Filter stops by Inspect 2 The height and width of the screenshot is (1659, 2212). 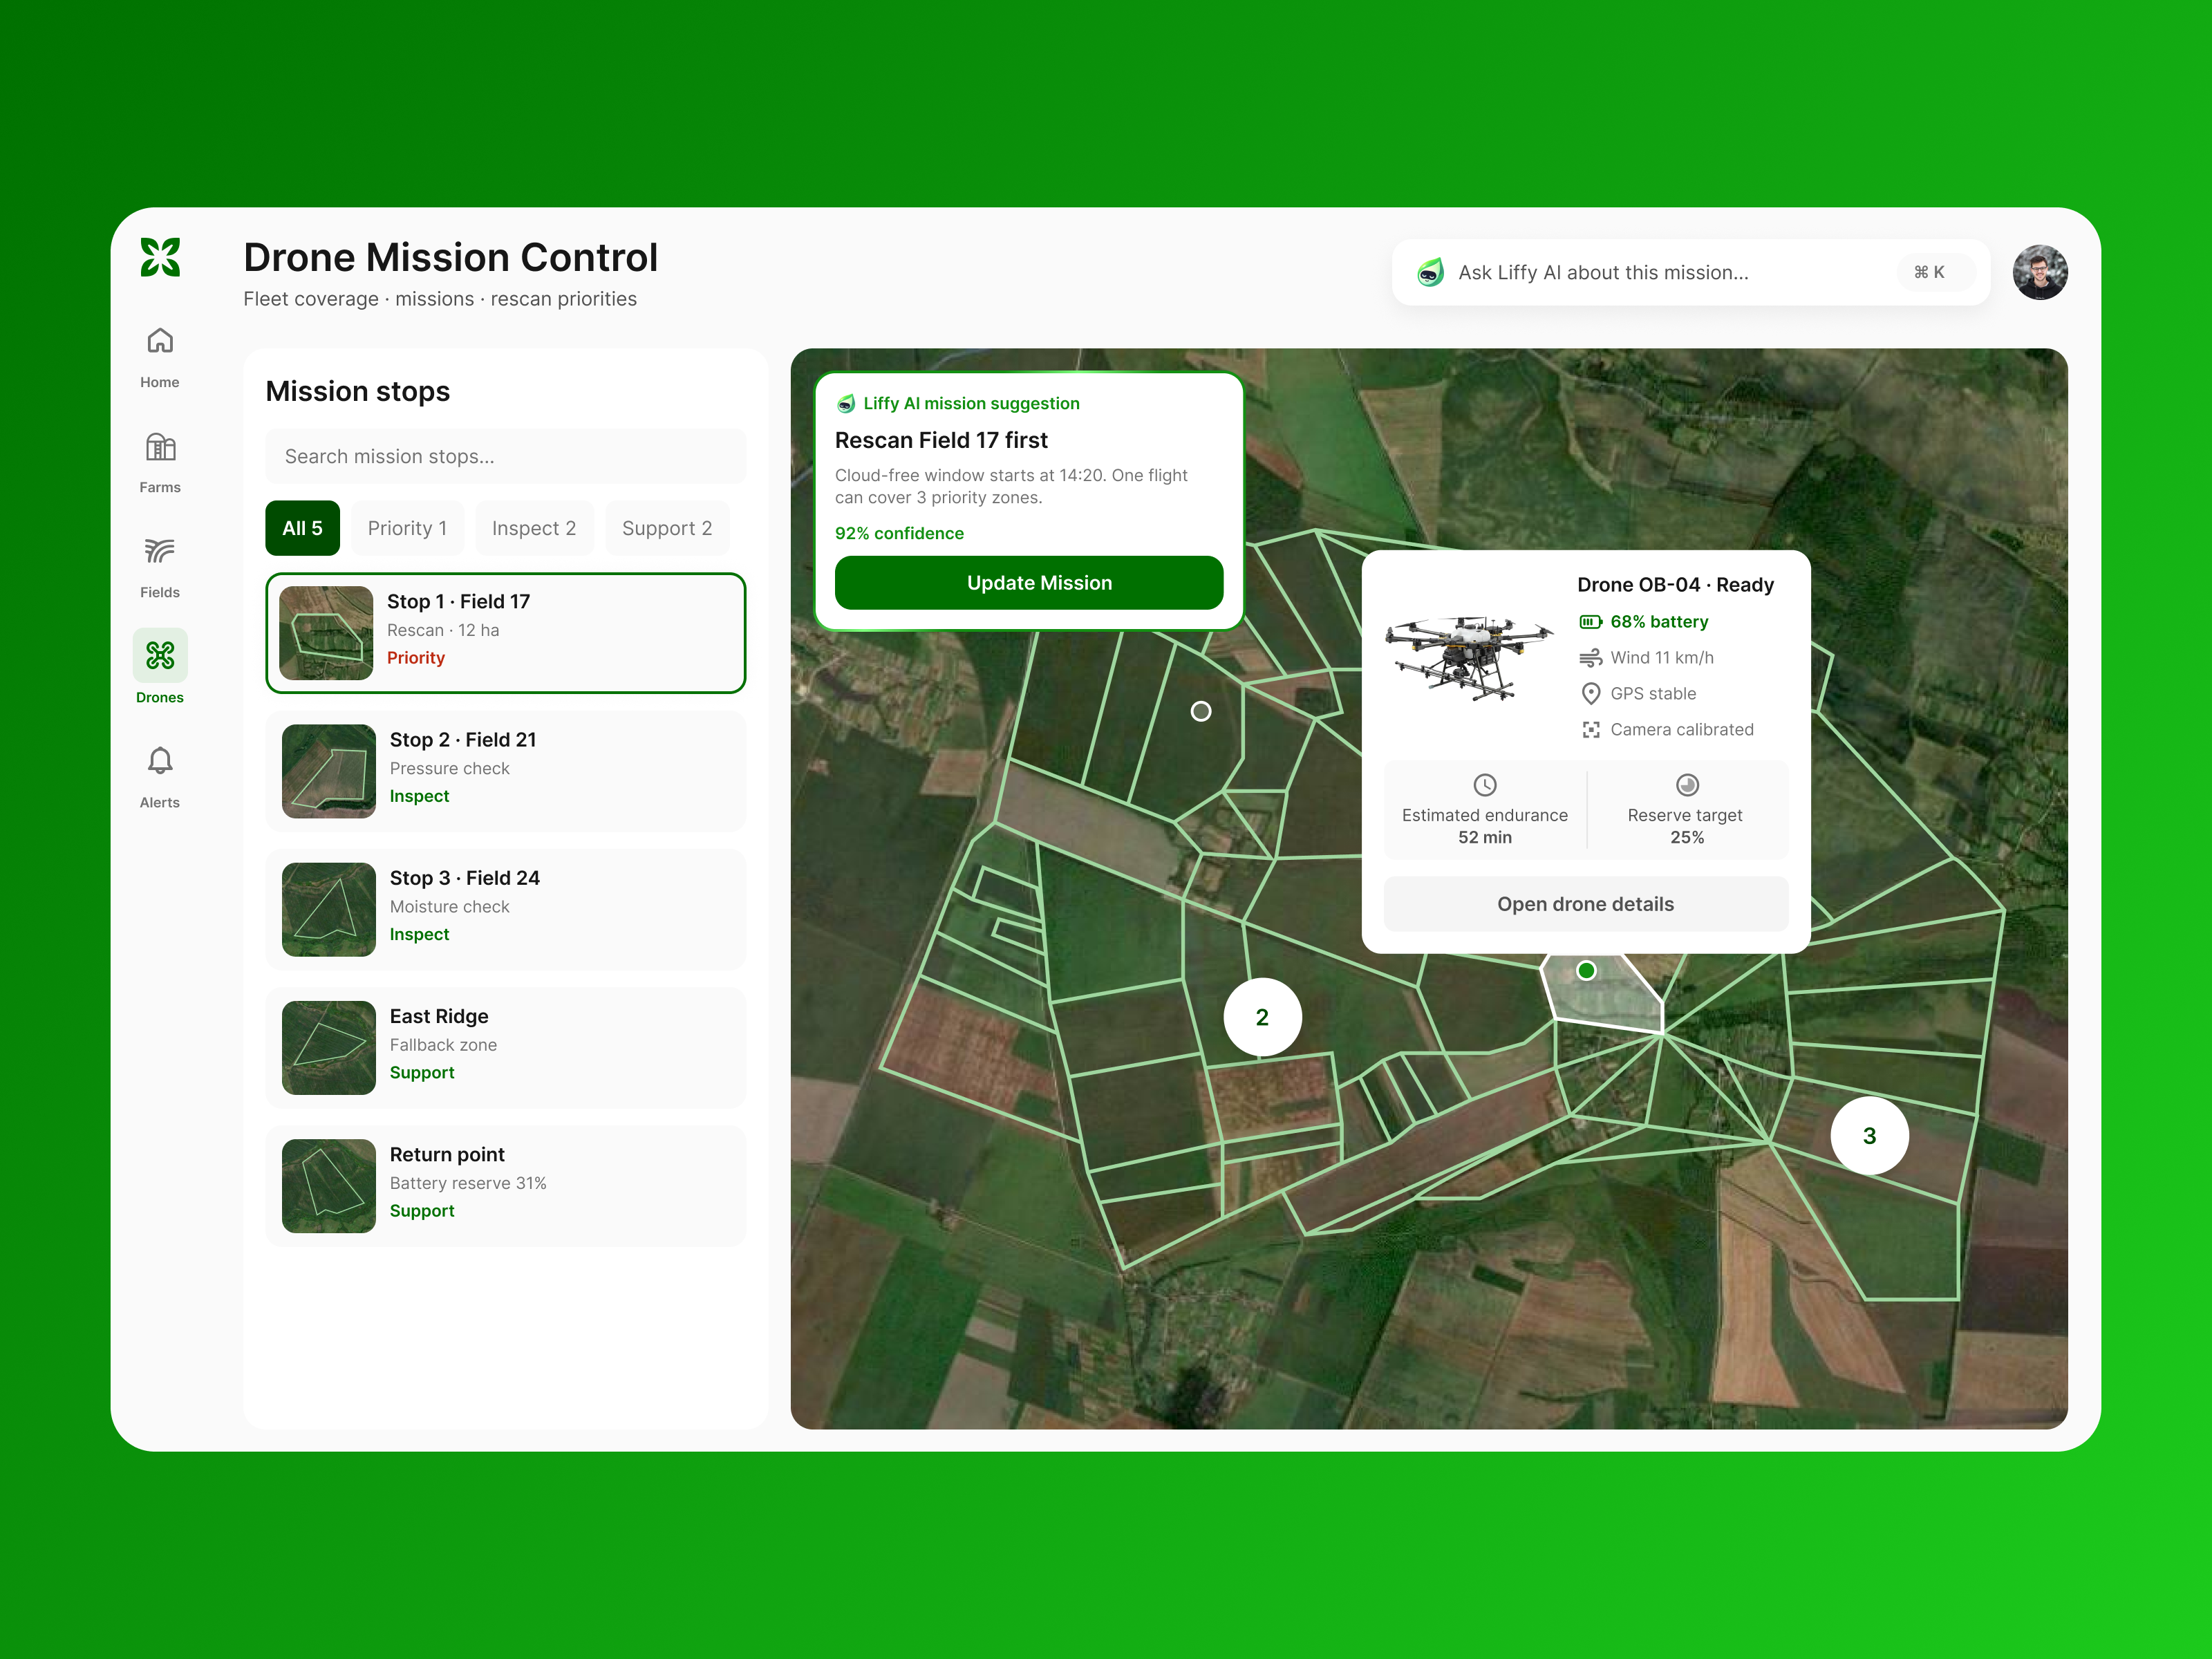point(534,528)
